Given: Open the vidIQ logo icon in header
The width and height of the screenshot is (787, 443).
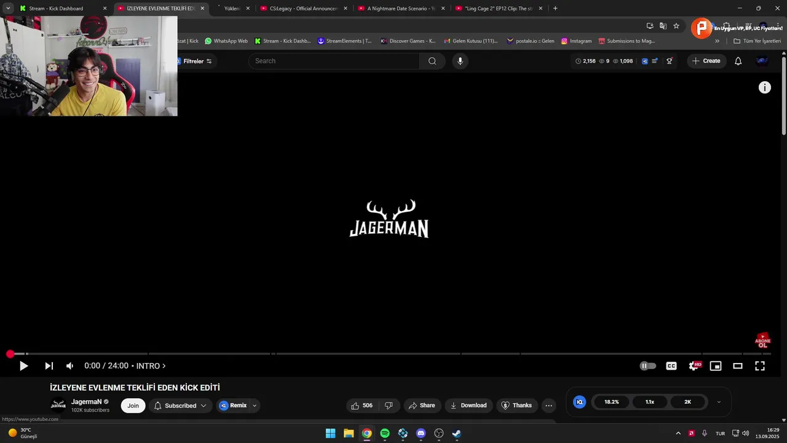Looking at the screenshot, I should point(645,61).
